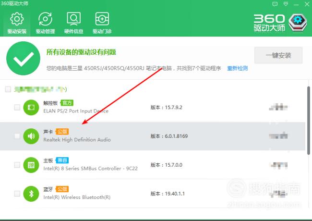Click the driver list vertical scrollbar
Image resolution: width=312 pixels, height=221 pixels.
(309, 121)
